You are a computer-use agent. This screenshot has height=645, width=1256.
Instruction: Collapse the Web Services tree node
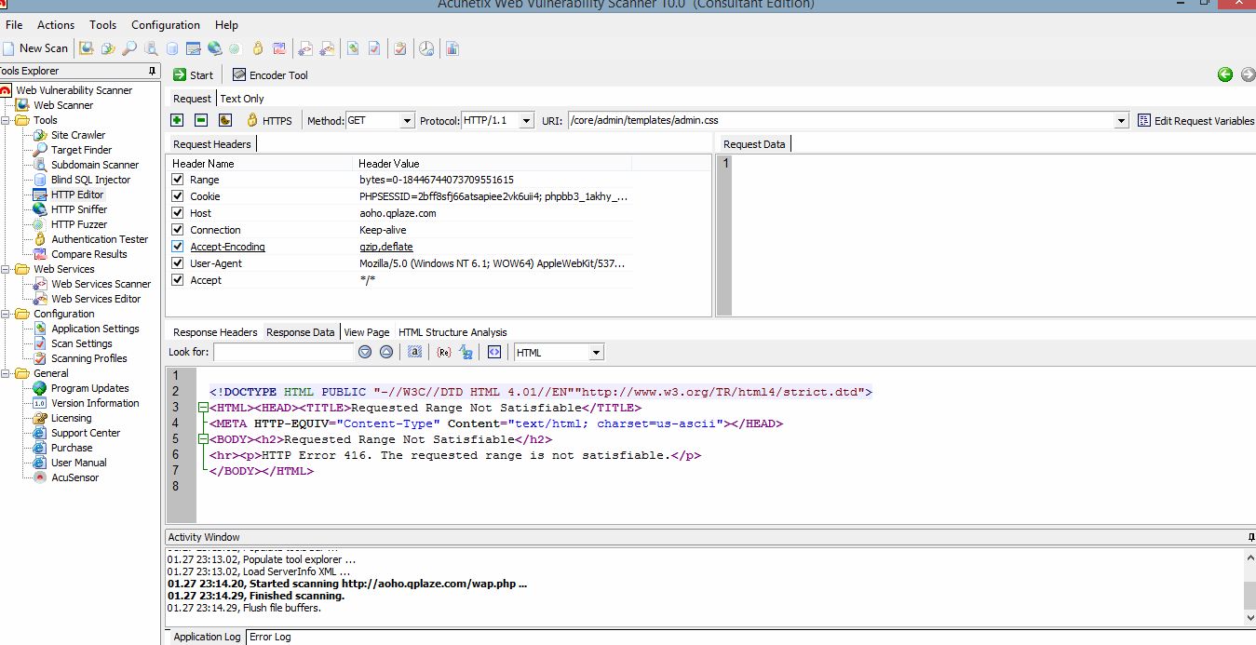(x=6, y=269)
